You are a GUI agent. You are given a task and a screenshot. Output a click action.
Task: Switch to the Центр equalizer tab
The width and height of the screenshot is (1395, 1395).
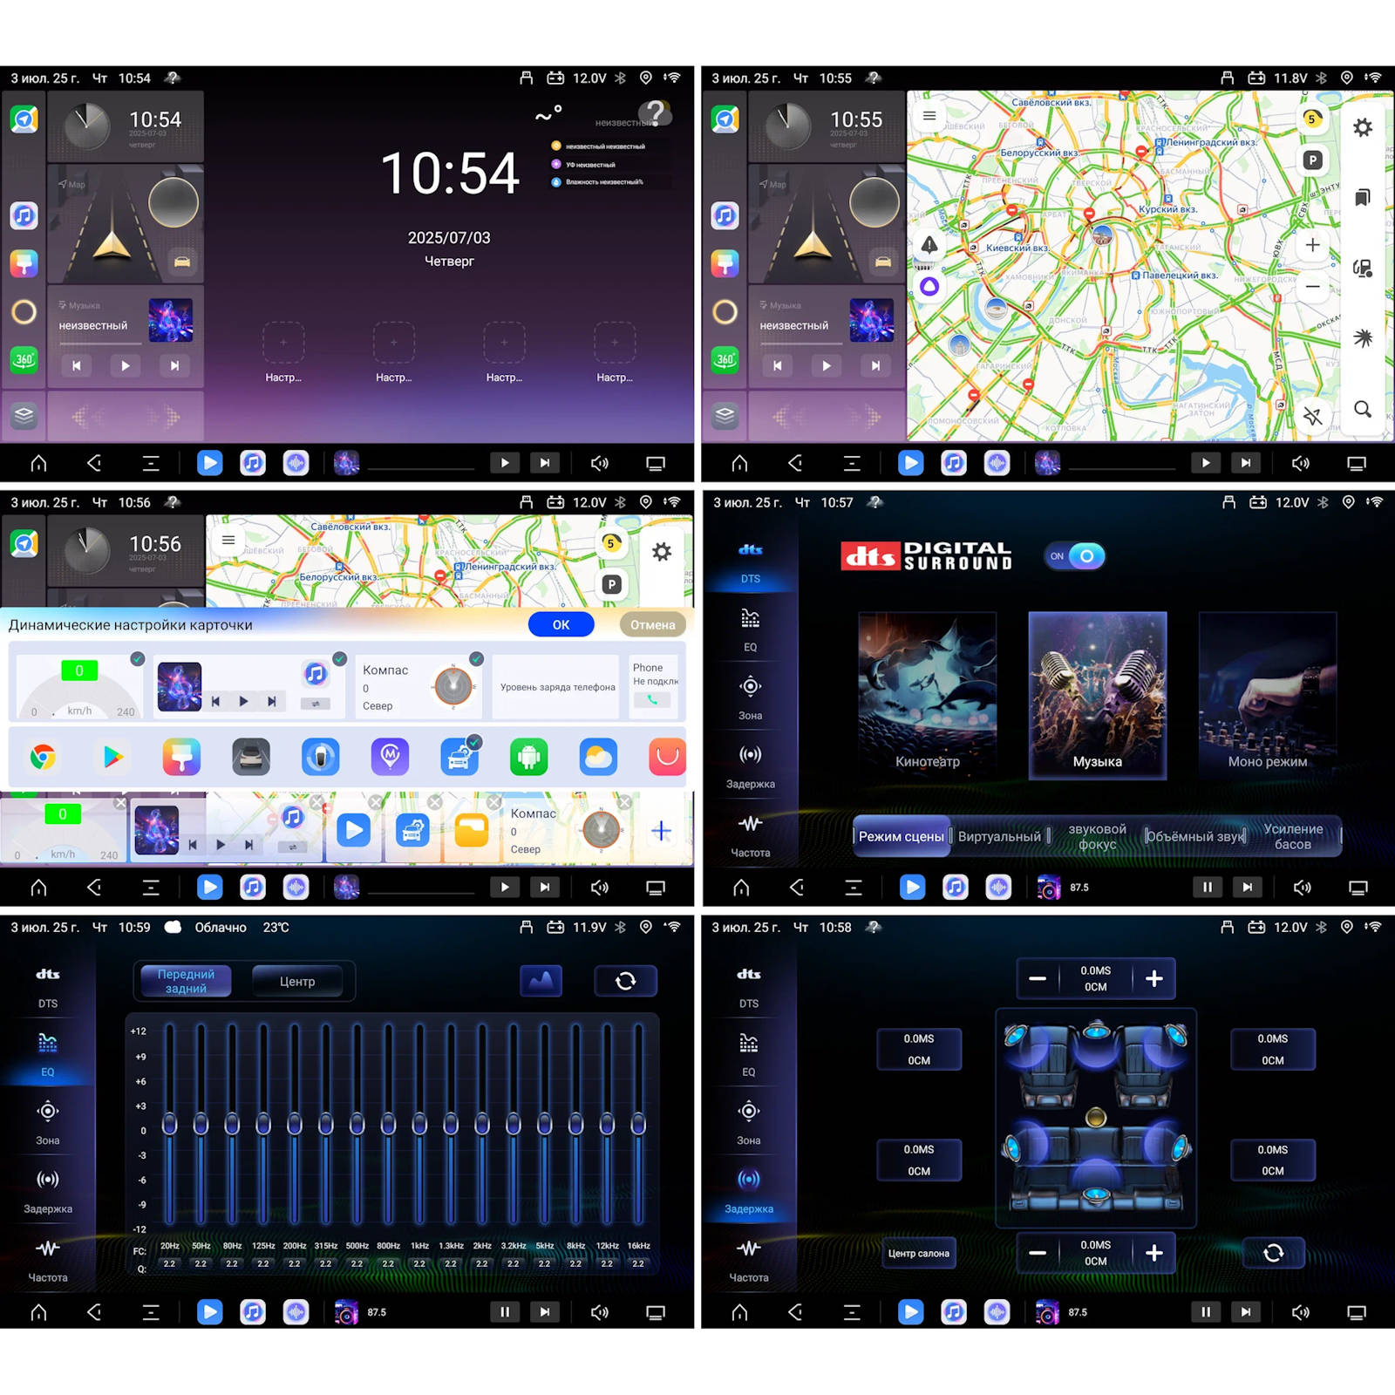tap(297, 982)
